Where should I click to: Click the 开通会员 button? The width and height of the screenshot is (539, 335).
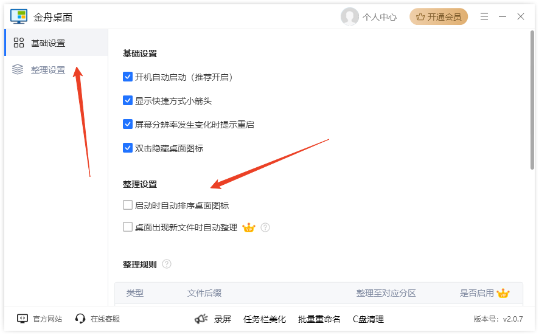tap(439, 17)
